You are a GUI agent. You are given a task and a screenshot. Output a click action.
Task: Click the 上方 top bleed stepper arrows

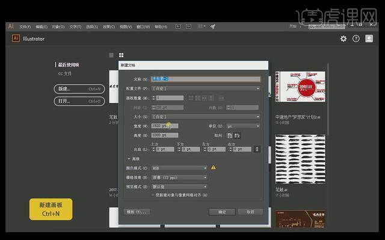coord(153,149)
